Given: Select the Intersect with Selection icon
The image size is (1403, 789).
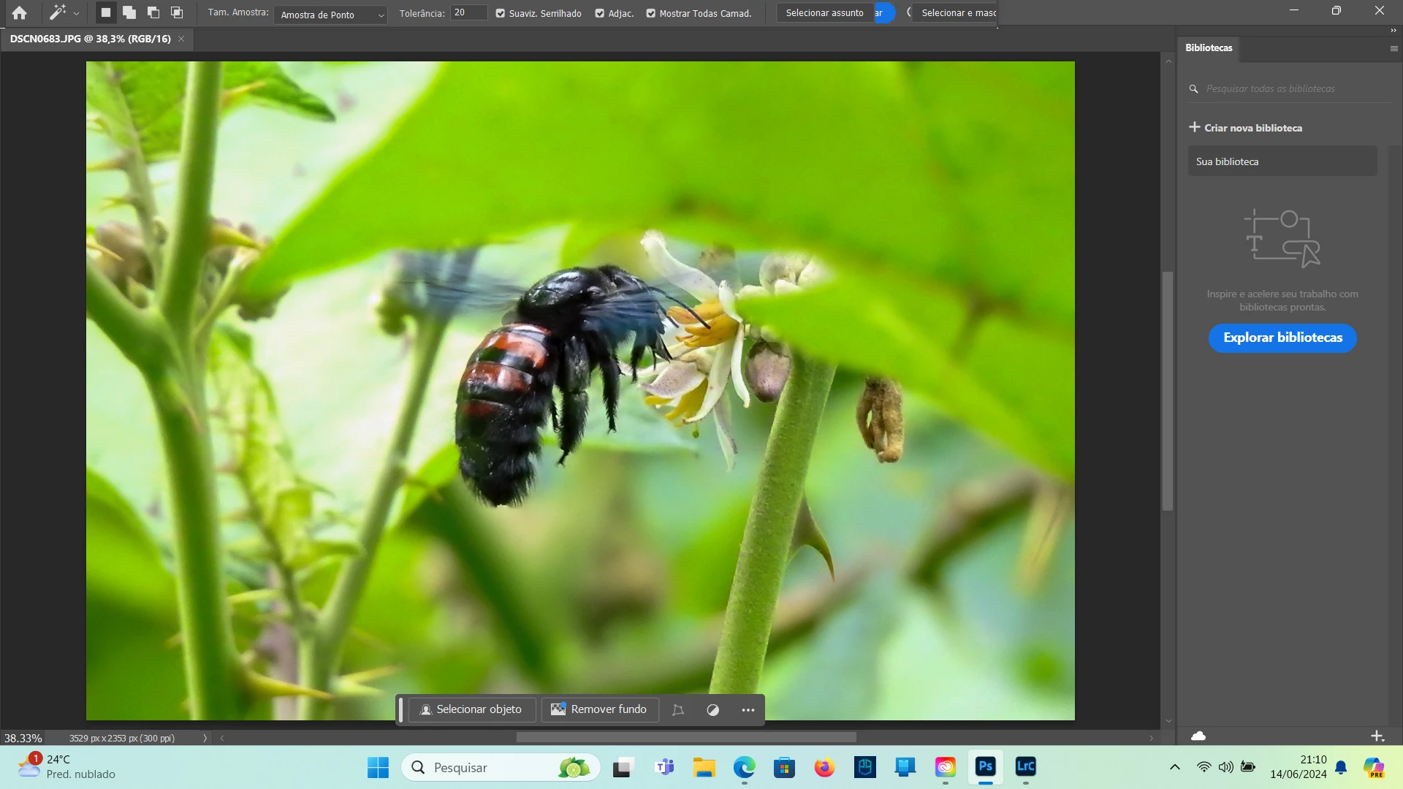Looking at the screenshot, I should (177, 12).
